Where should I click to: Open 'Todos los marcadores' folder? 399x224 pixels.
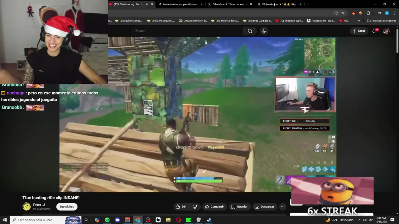[382, 21]
